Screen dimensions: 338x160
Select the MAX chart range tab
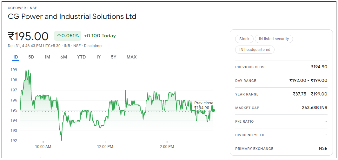pos(131,57)
